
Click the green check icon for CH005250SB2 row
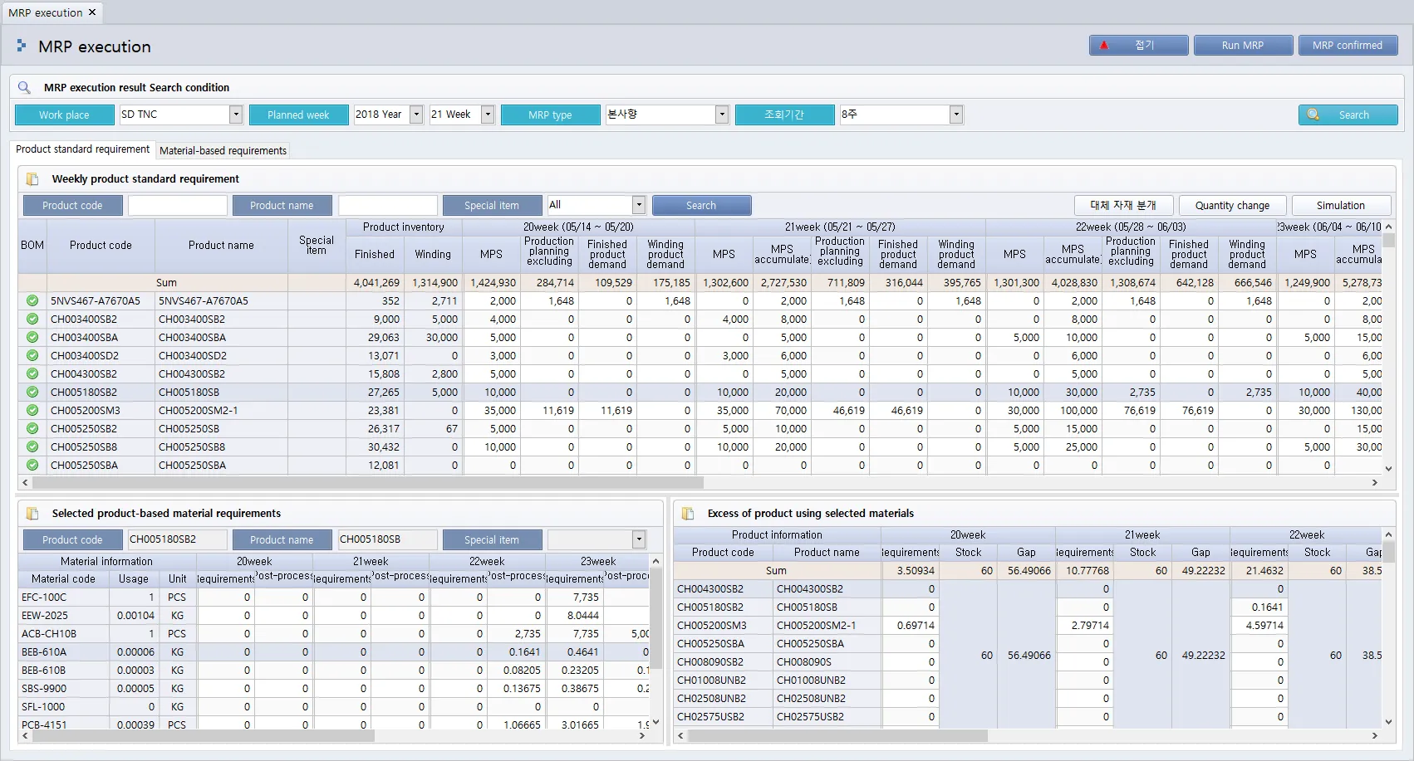click(32, 428)
